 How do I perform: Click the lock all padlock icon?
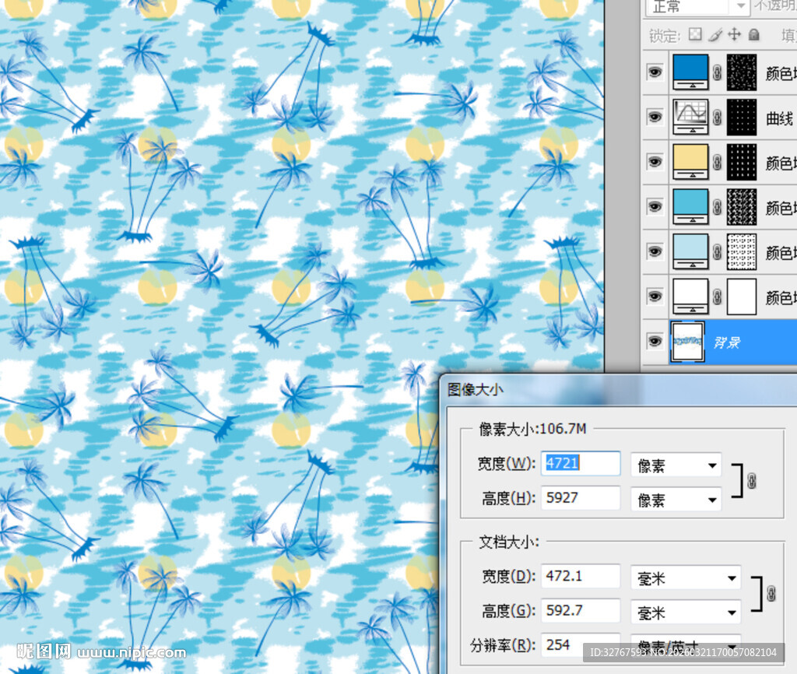tap(753, 35)
